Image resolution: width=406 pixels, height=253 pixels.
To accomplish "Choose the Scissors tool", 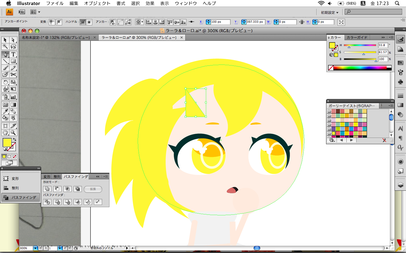I will tap(13, 75).
